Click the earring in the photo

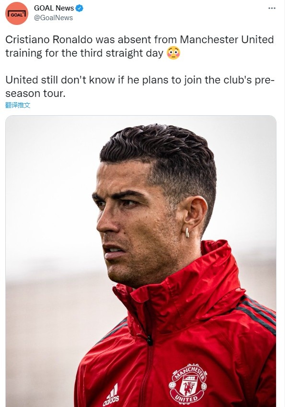(x=186, y=232)
